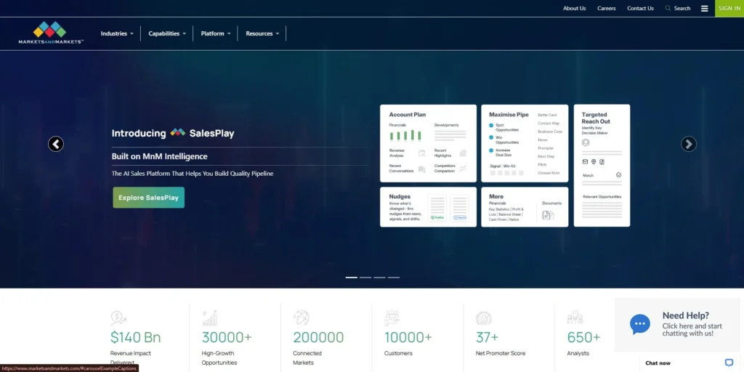The height and width of the screenshot is (372, 744).
Task: Click the Relevant Opportunities label
Action: [x=602, y=196]
